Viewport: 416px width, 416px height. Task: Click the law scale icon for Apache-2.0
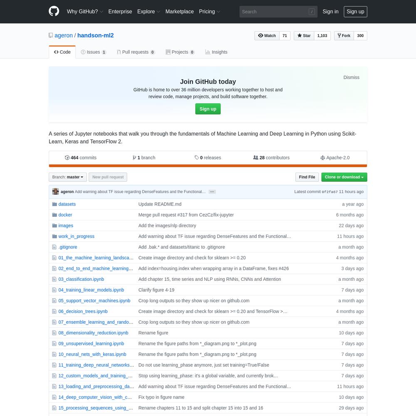(x=323, y=158)
